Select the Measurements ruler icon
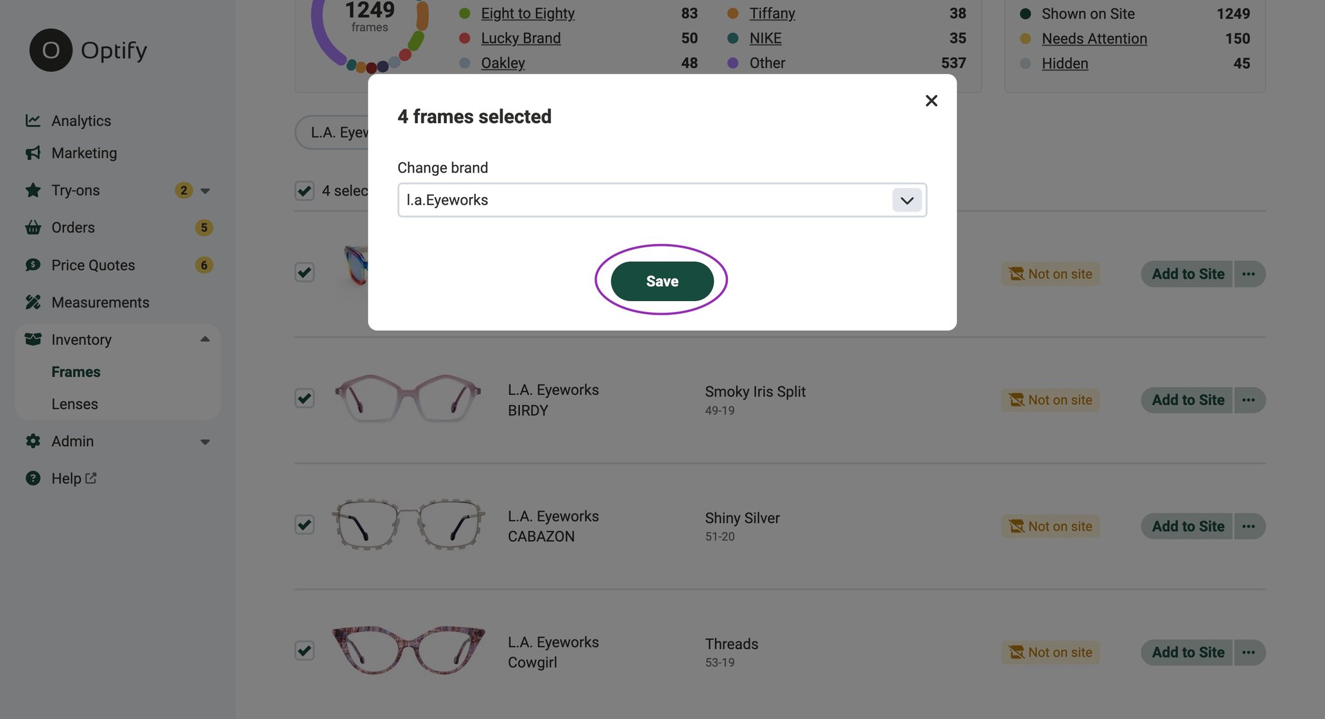The width and height of the screenshot is (1325, 719). 33,302
